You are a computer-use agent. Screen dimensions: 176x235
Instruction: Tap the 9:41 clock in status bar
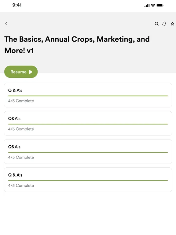pyautogui.click(x=17, y=5)
